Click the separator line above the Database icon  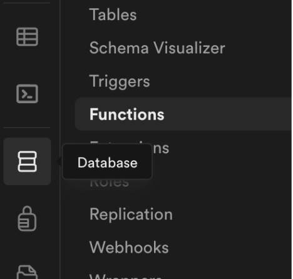point(26,128)
